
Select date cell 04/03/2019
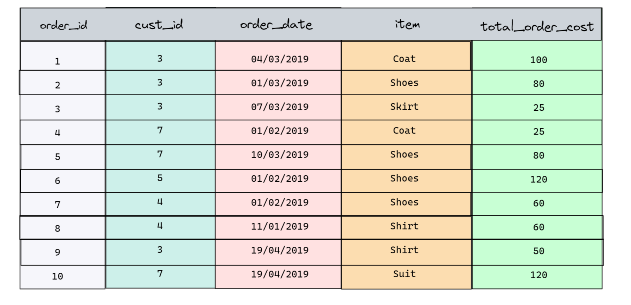pyautogui.click(x=278, y=56)
